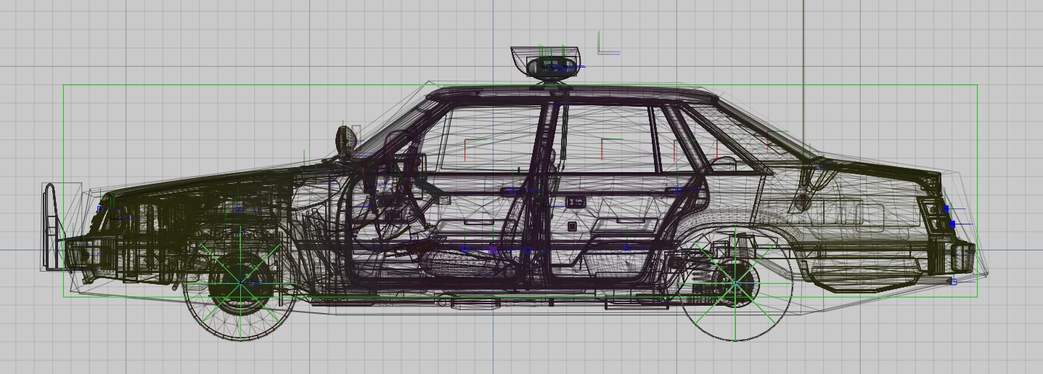1043x374 pixels.
Task: Click the blue dummy marker at rear bumper bottom
Action: [954, 282]
